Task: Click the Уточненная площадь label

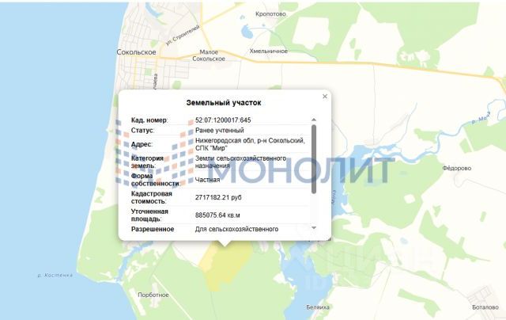Action: (x=149, y=215)
